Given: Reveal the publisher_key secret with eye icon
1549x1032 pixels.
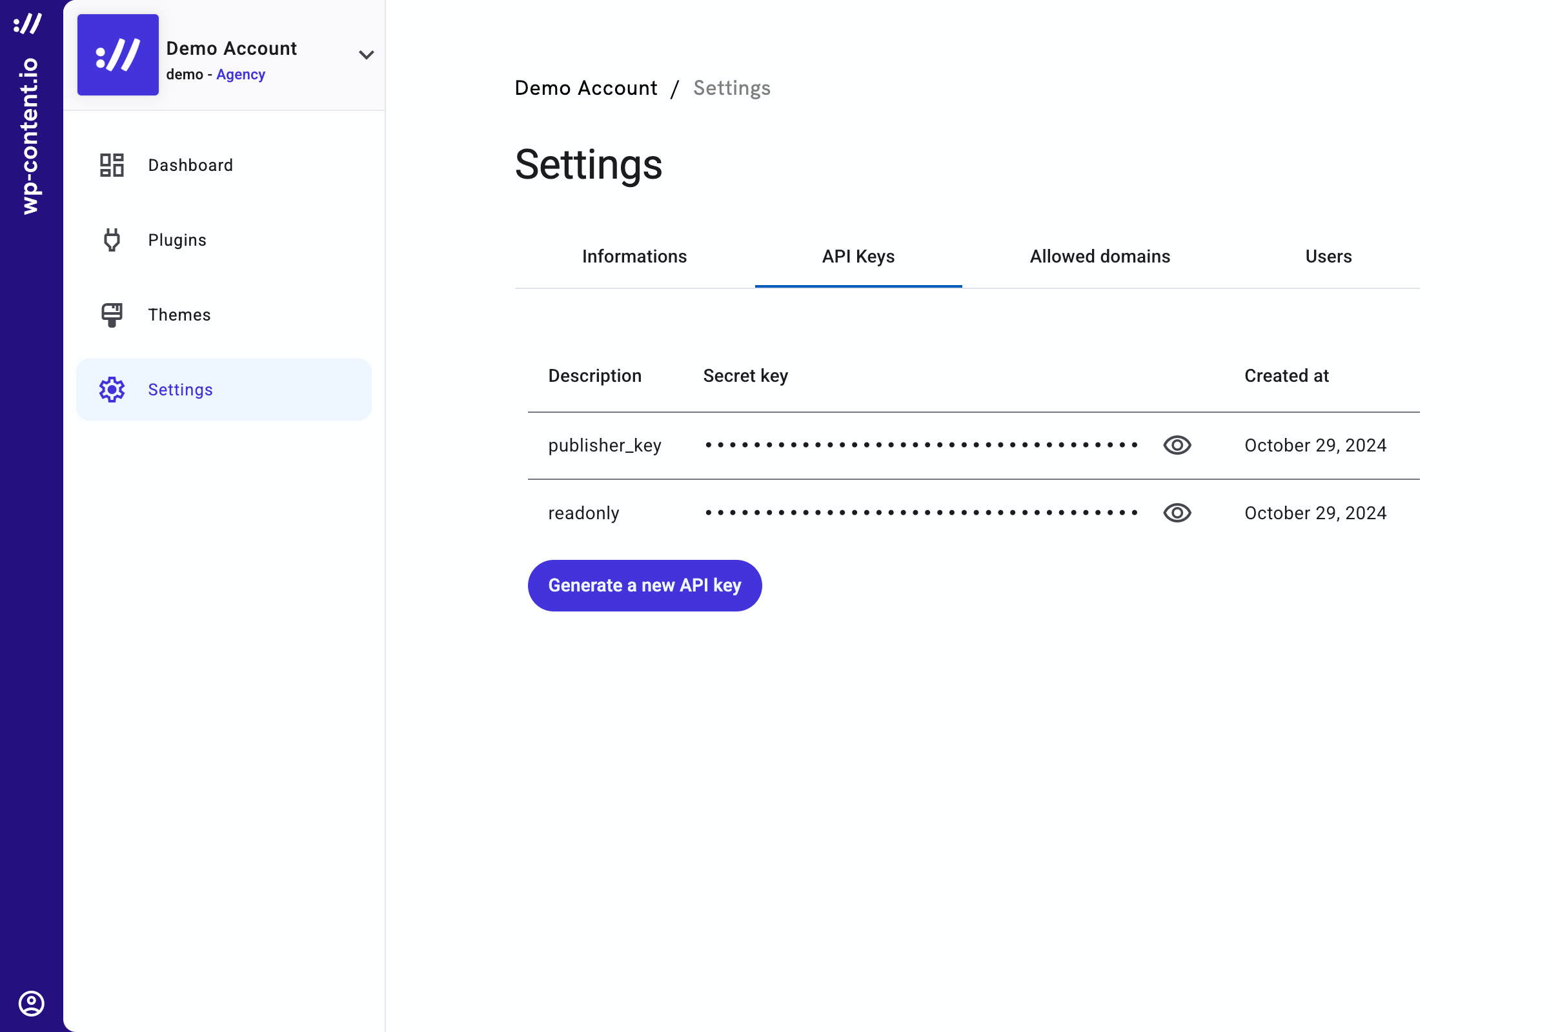Looking at the screenshot, I should coord(1176,446).
